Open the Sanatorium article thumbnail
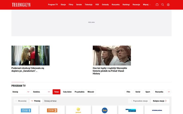The width and height of the screenshot is (183, 114). (30, 55)
